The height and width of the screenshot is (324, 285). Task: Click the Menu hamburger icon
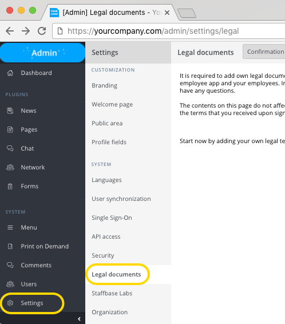[x=10, y=227]
